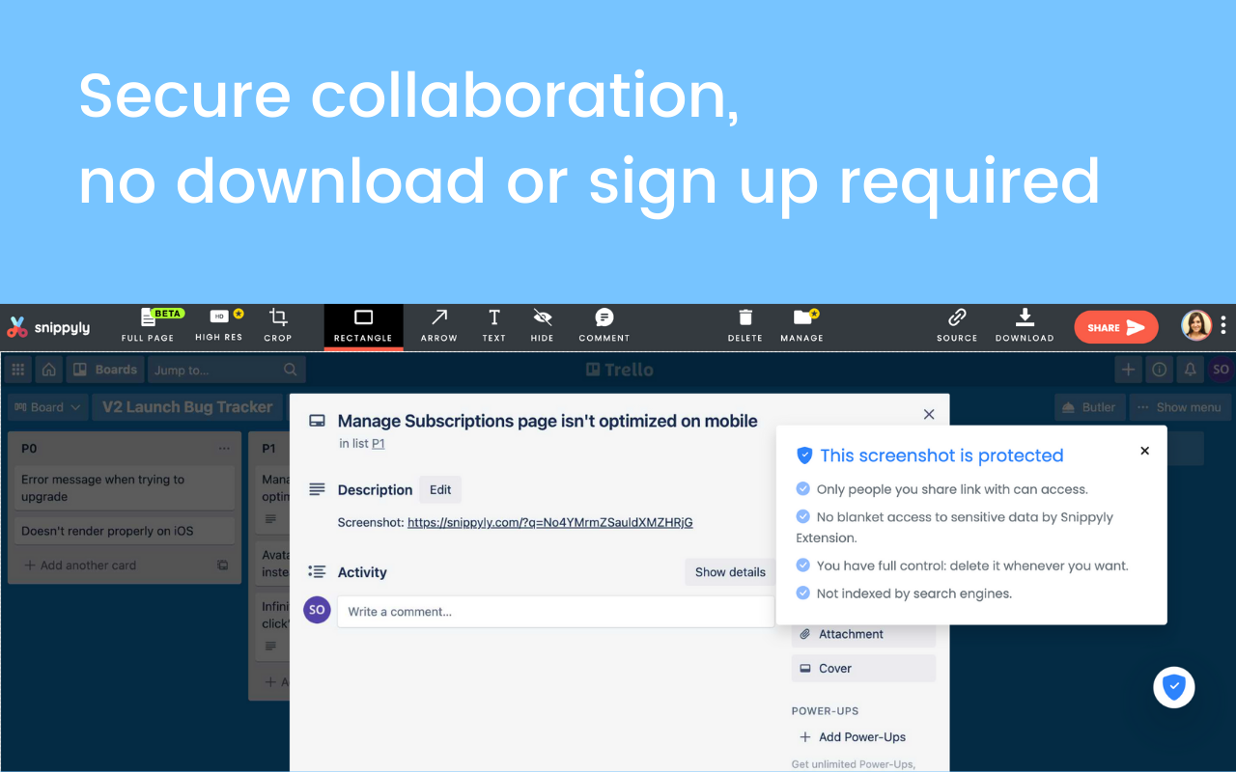Click the card template icon in P0 list

(x=223, y=565)
